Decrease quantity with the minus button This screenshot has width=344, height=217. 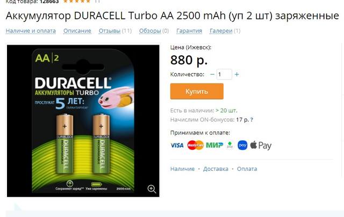[212, 74]
